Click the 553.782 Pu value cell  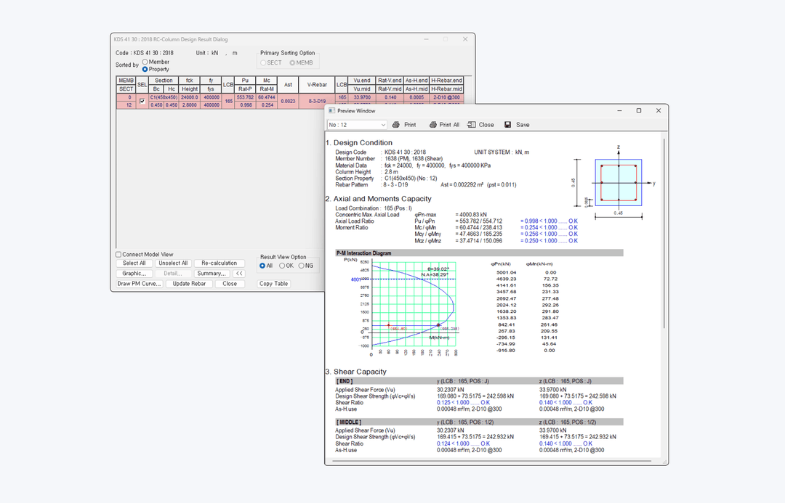coord(246,97)
